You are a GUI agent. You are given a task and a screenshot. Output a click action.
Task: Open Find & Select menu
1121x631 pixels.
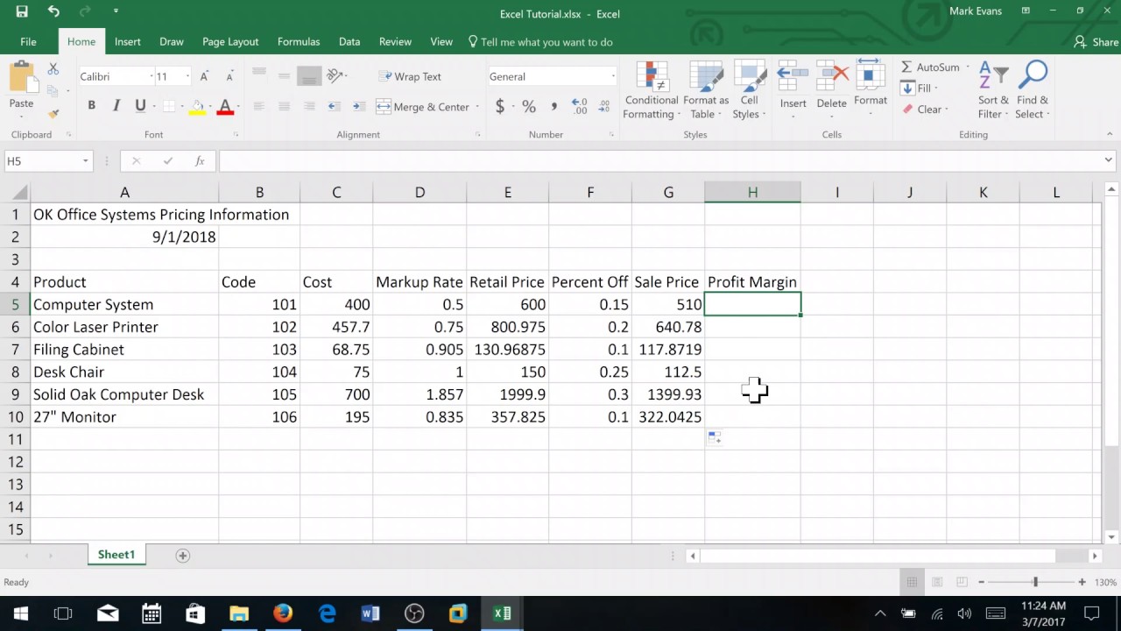[1033, 90]
